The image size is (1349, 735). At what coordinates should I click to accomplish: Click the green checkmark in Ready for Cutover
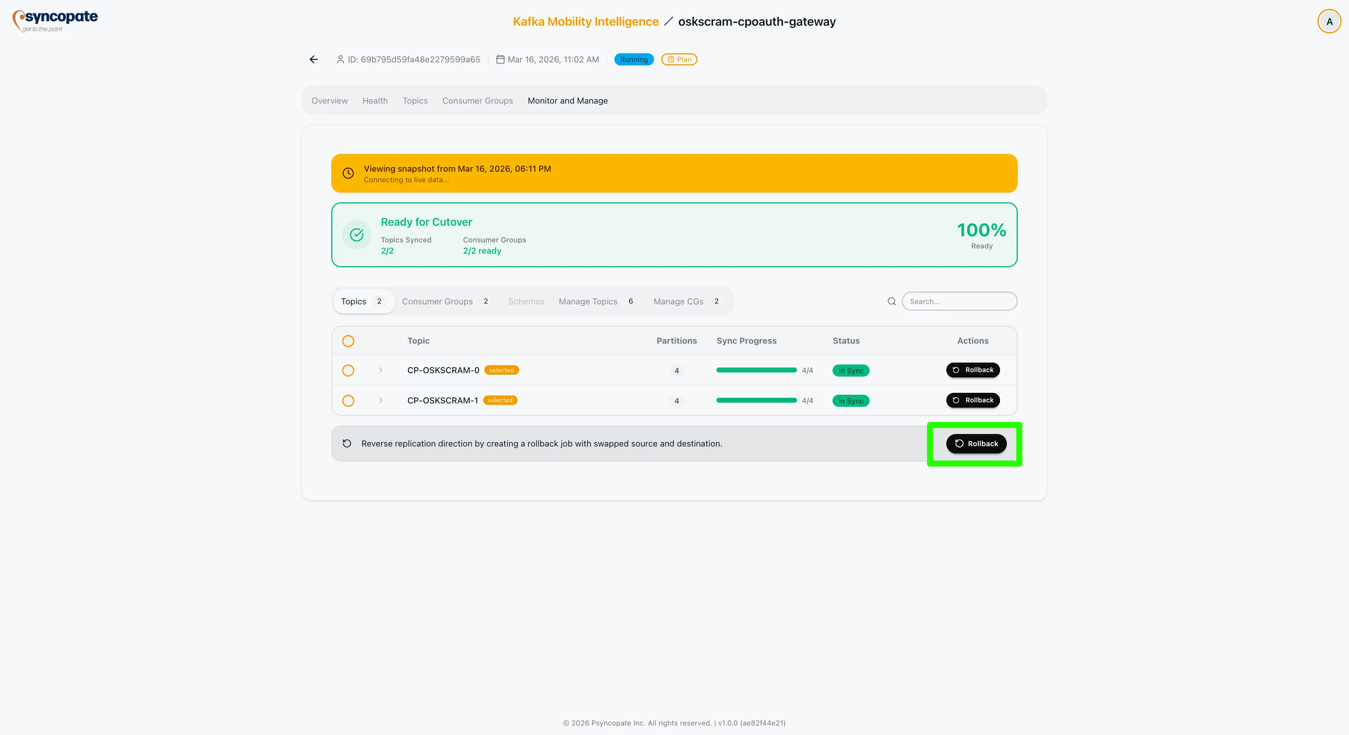point(357,234)
